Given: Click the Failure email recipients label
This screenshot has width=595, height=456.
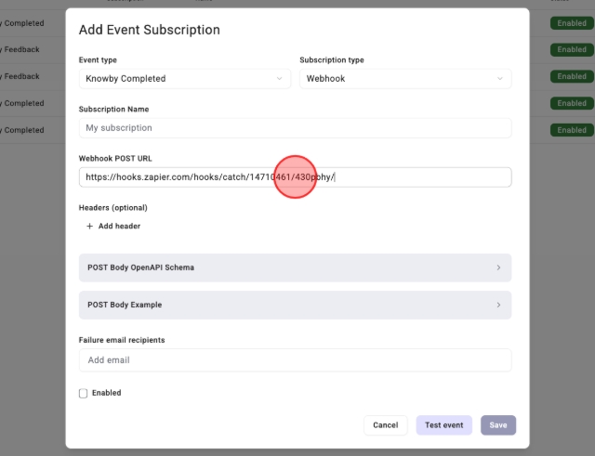Looking at the screenshot, I should 122,340.
